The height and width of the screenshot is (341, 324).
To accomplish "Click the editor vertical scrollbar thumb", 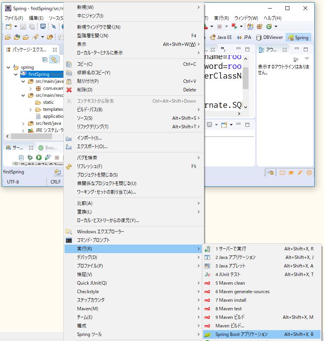I will pyautogui.click(x=246, y=78).
